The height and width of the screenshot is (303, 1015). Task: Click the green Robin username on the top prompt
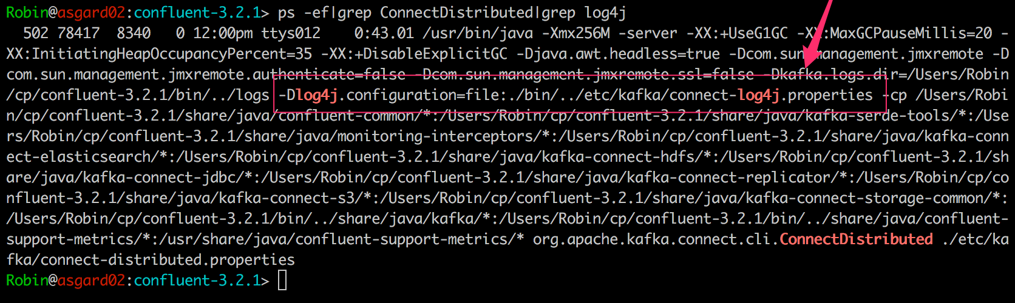(x=27, y=13)
